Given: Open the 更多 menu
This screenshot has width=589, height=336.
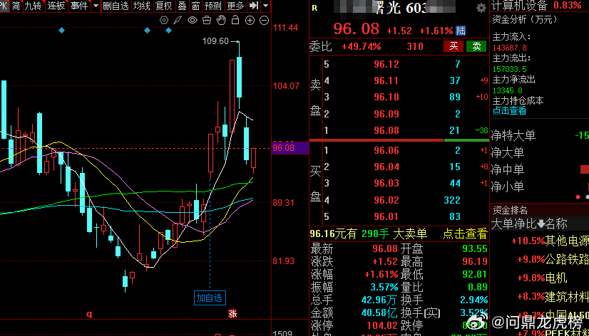Looking at the screenshot, I should pos(235,6).
